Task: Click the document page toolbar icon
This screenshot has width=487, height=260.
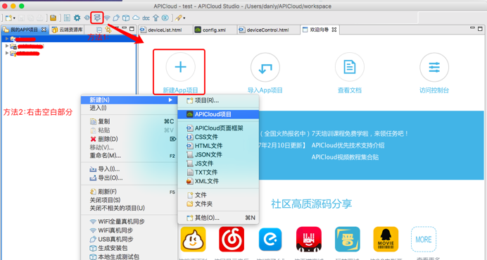Action: tap(67, 18)
